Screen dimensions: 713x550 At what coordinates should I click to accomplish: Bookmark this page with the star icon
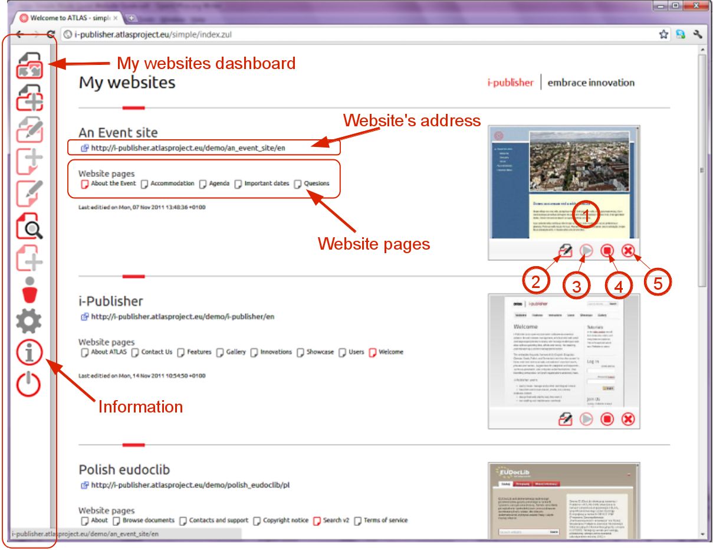coord(664,34)
